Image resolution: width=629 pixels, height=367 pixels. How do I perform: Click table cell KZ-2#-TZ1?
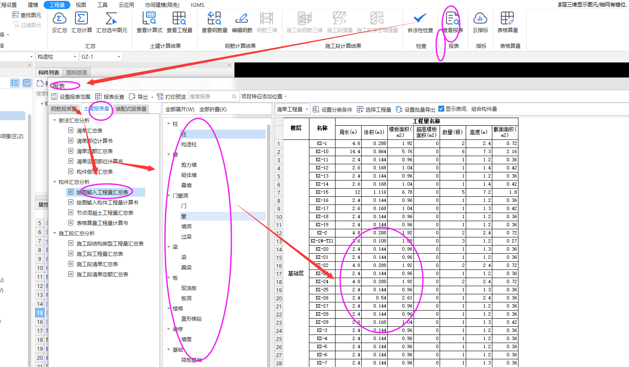coord(322,241)
